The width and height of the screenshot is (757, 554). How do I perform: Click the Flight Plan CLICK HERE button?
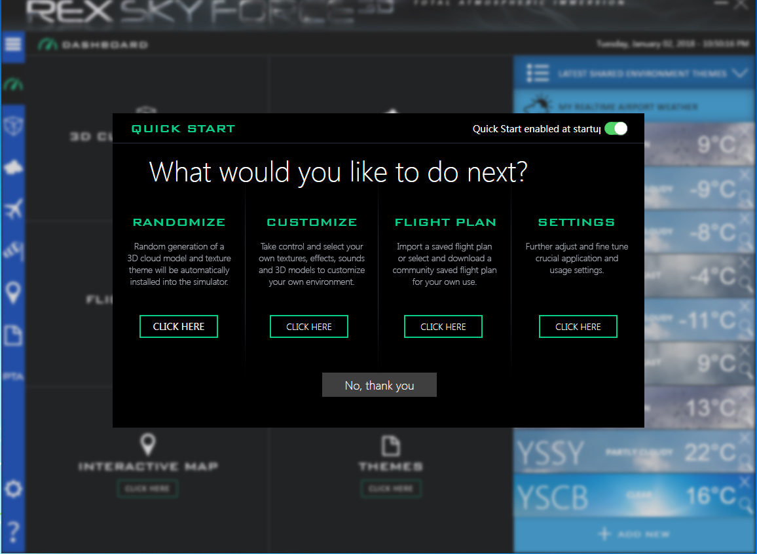coord(443,327)
